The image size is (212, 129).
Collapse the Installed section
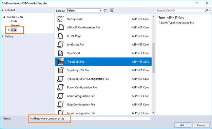click(x=2, y=10)
